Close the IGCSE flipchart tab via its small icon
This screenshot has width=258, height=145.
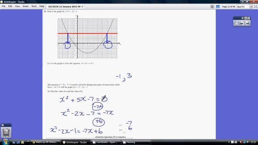coord(82,6)
